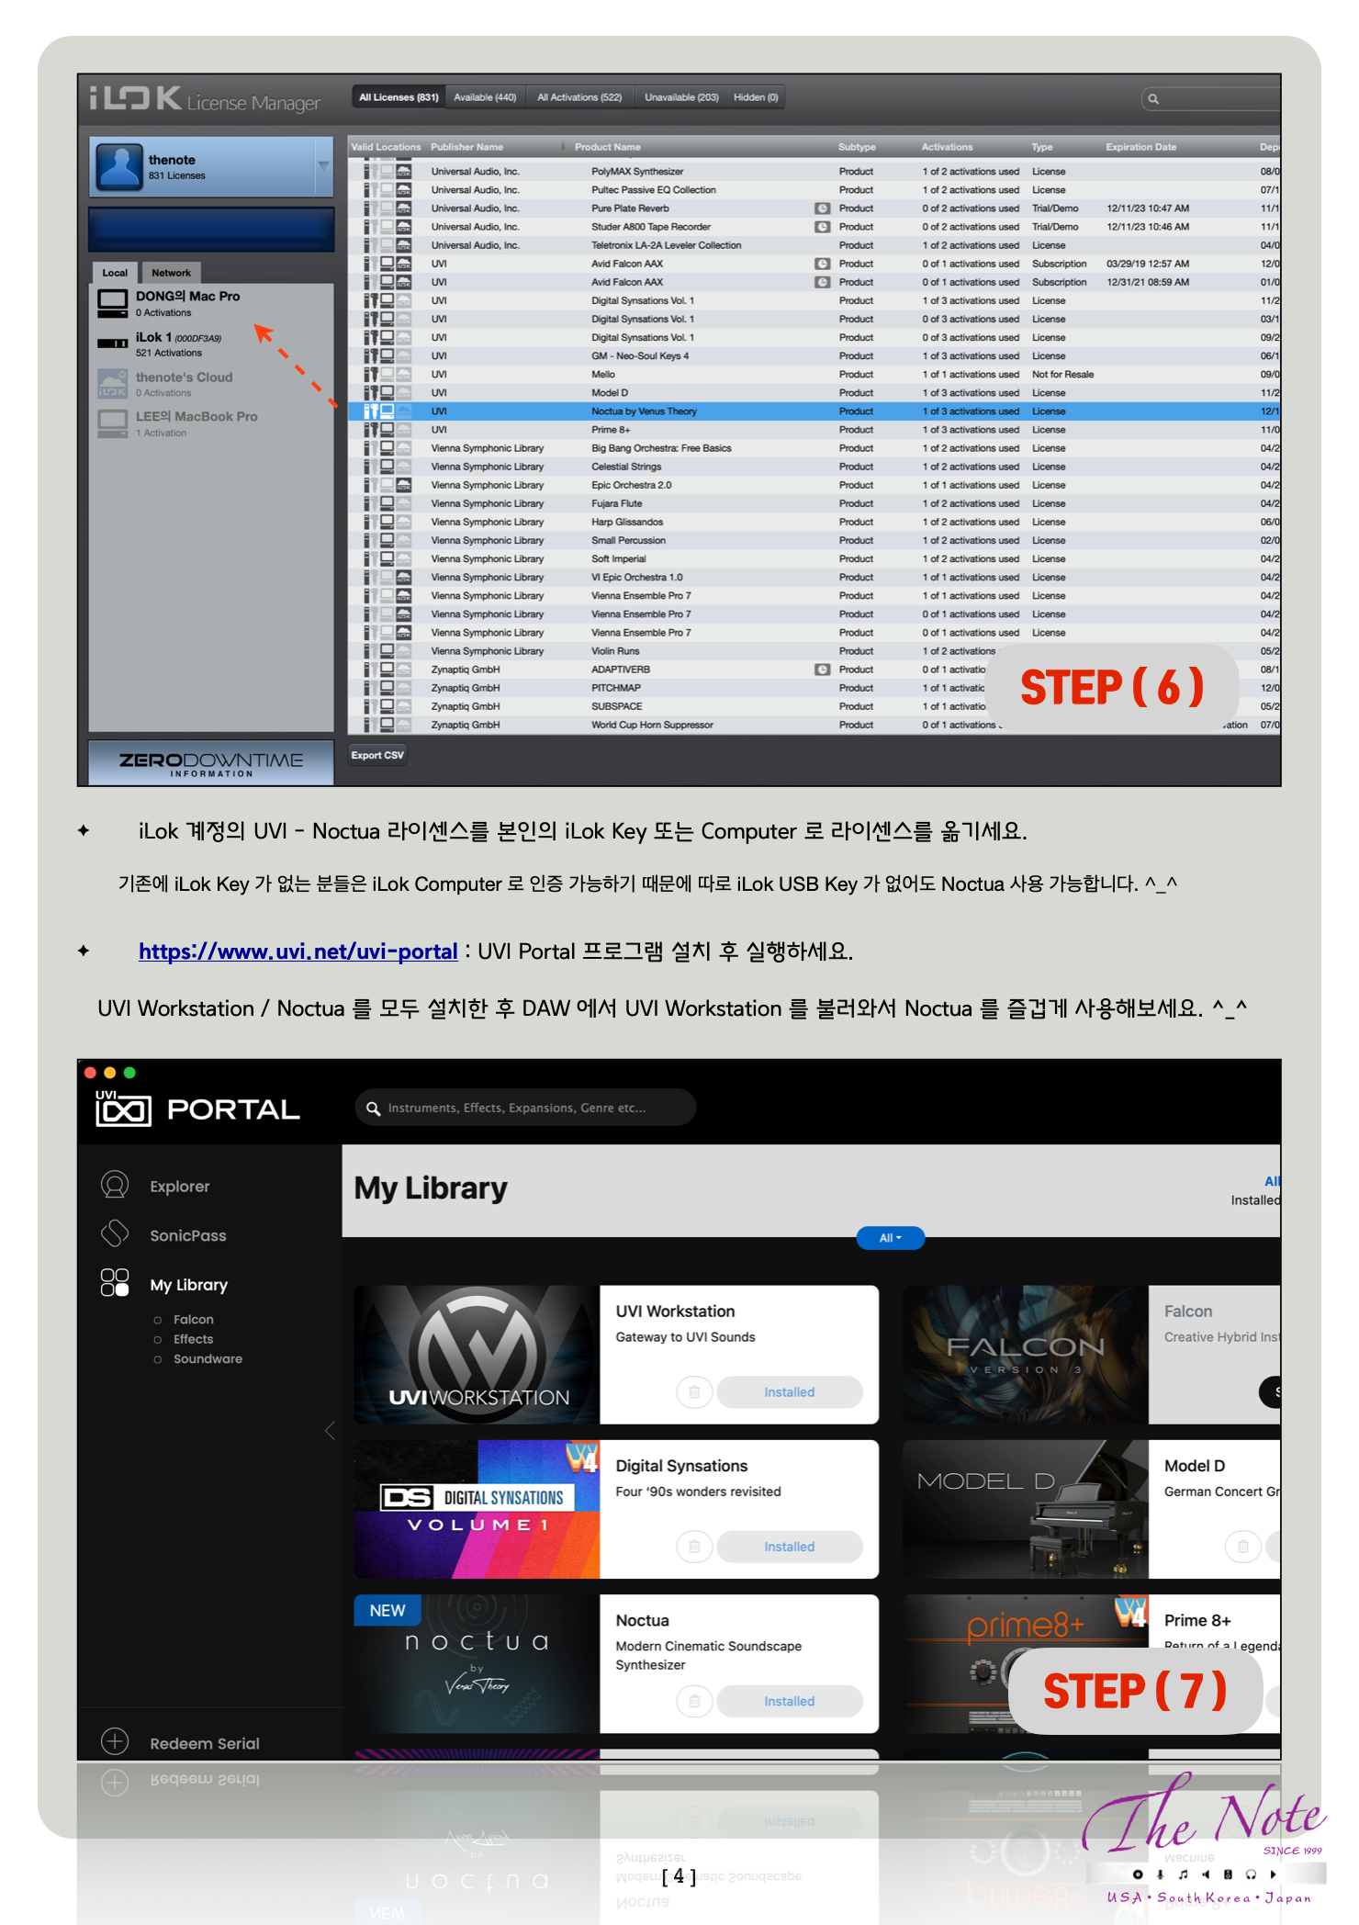Screen dimensions: 1359x1925
Task: Open the SonicPass sidebar icon
Action: pyautogui.click(x=115, y=1233)
